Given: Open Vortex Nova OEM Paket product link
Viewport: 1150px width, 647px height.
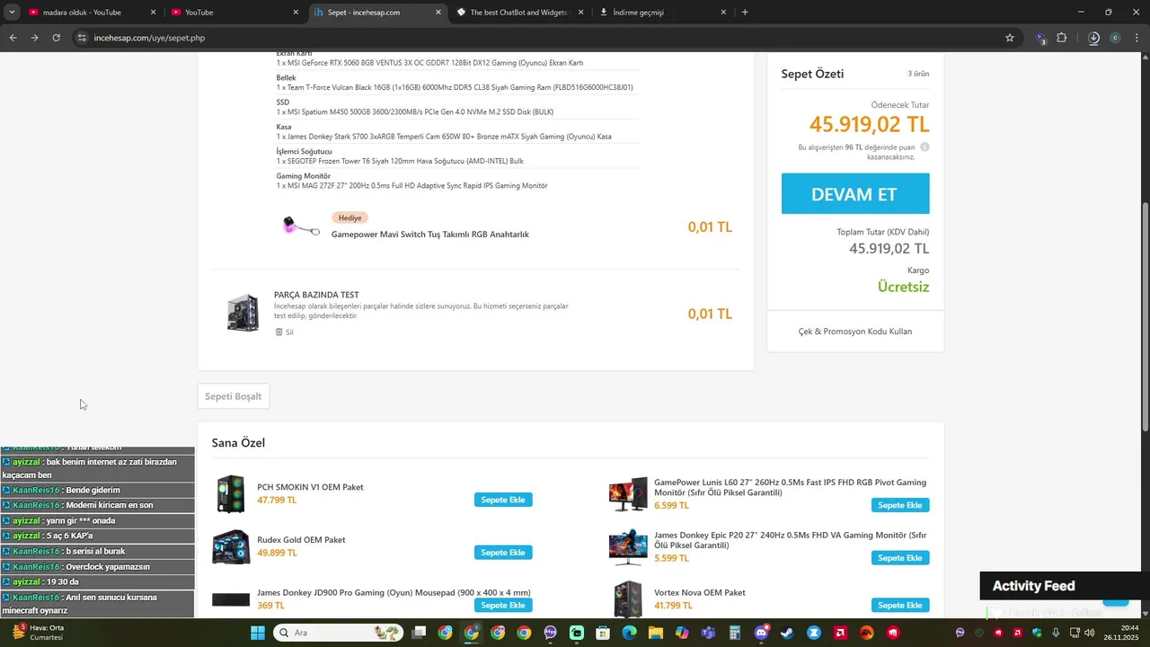Looking at the screenshot, I should click(x=700, y=593).
